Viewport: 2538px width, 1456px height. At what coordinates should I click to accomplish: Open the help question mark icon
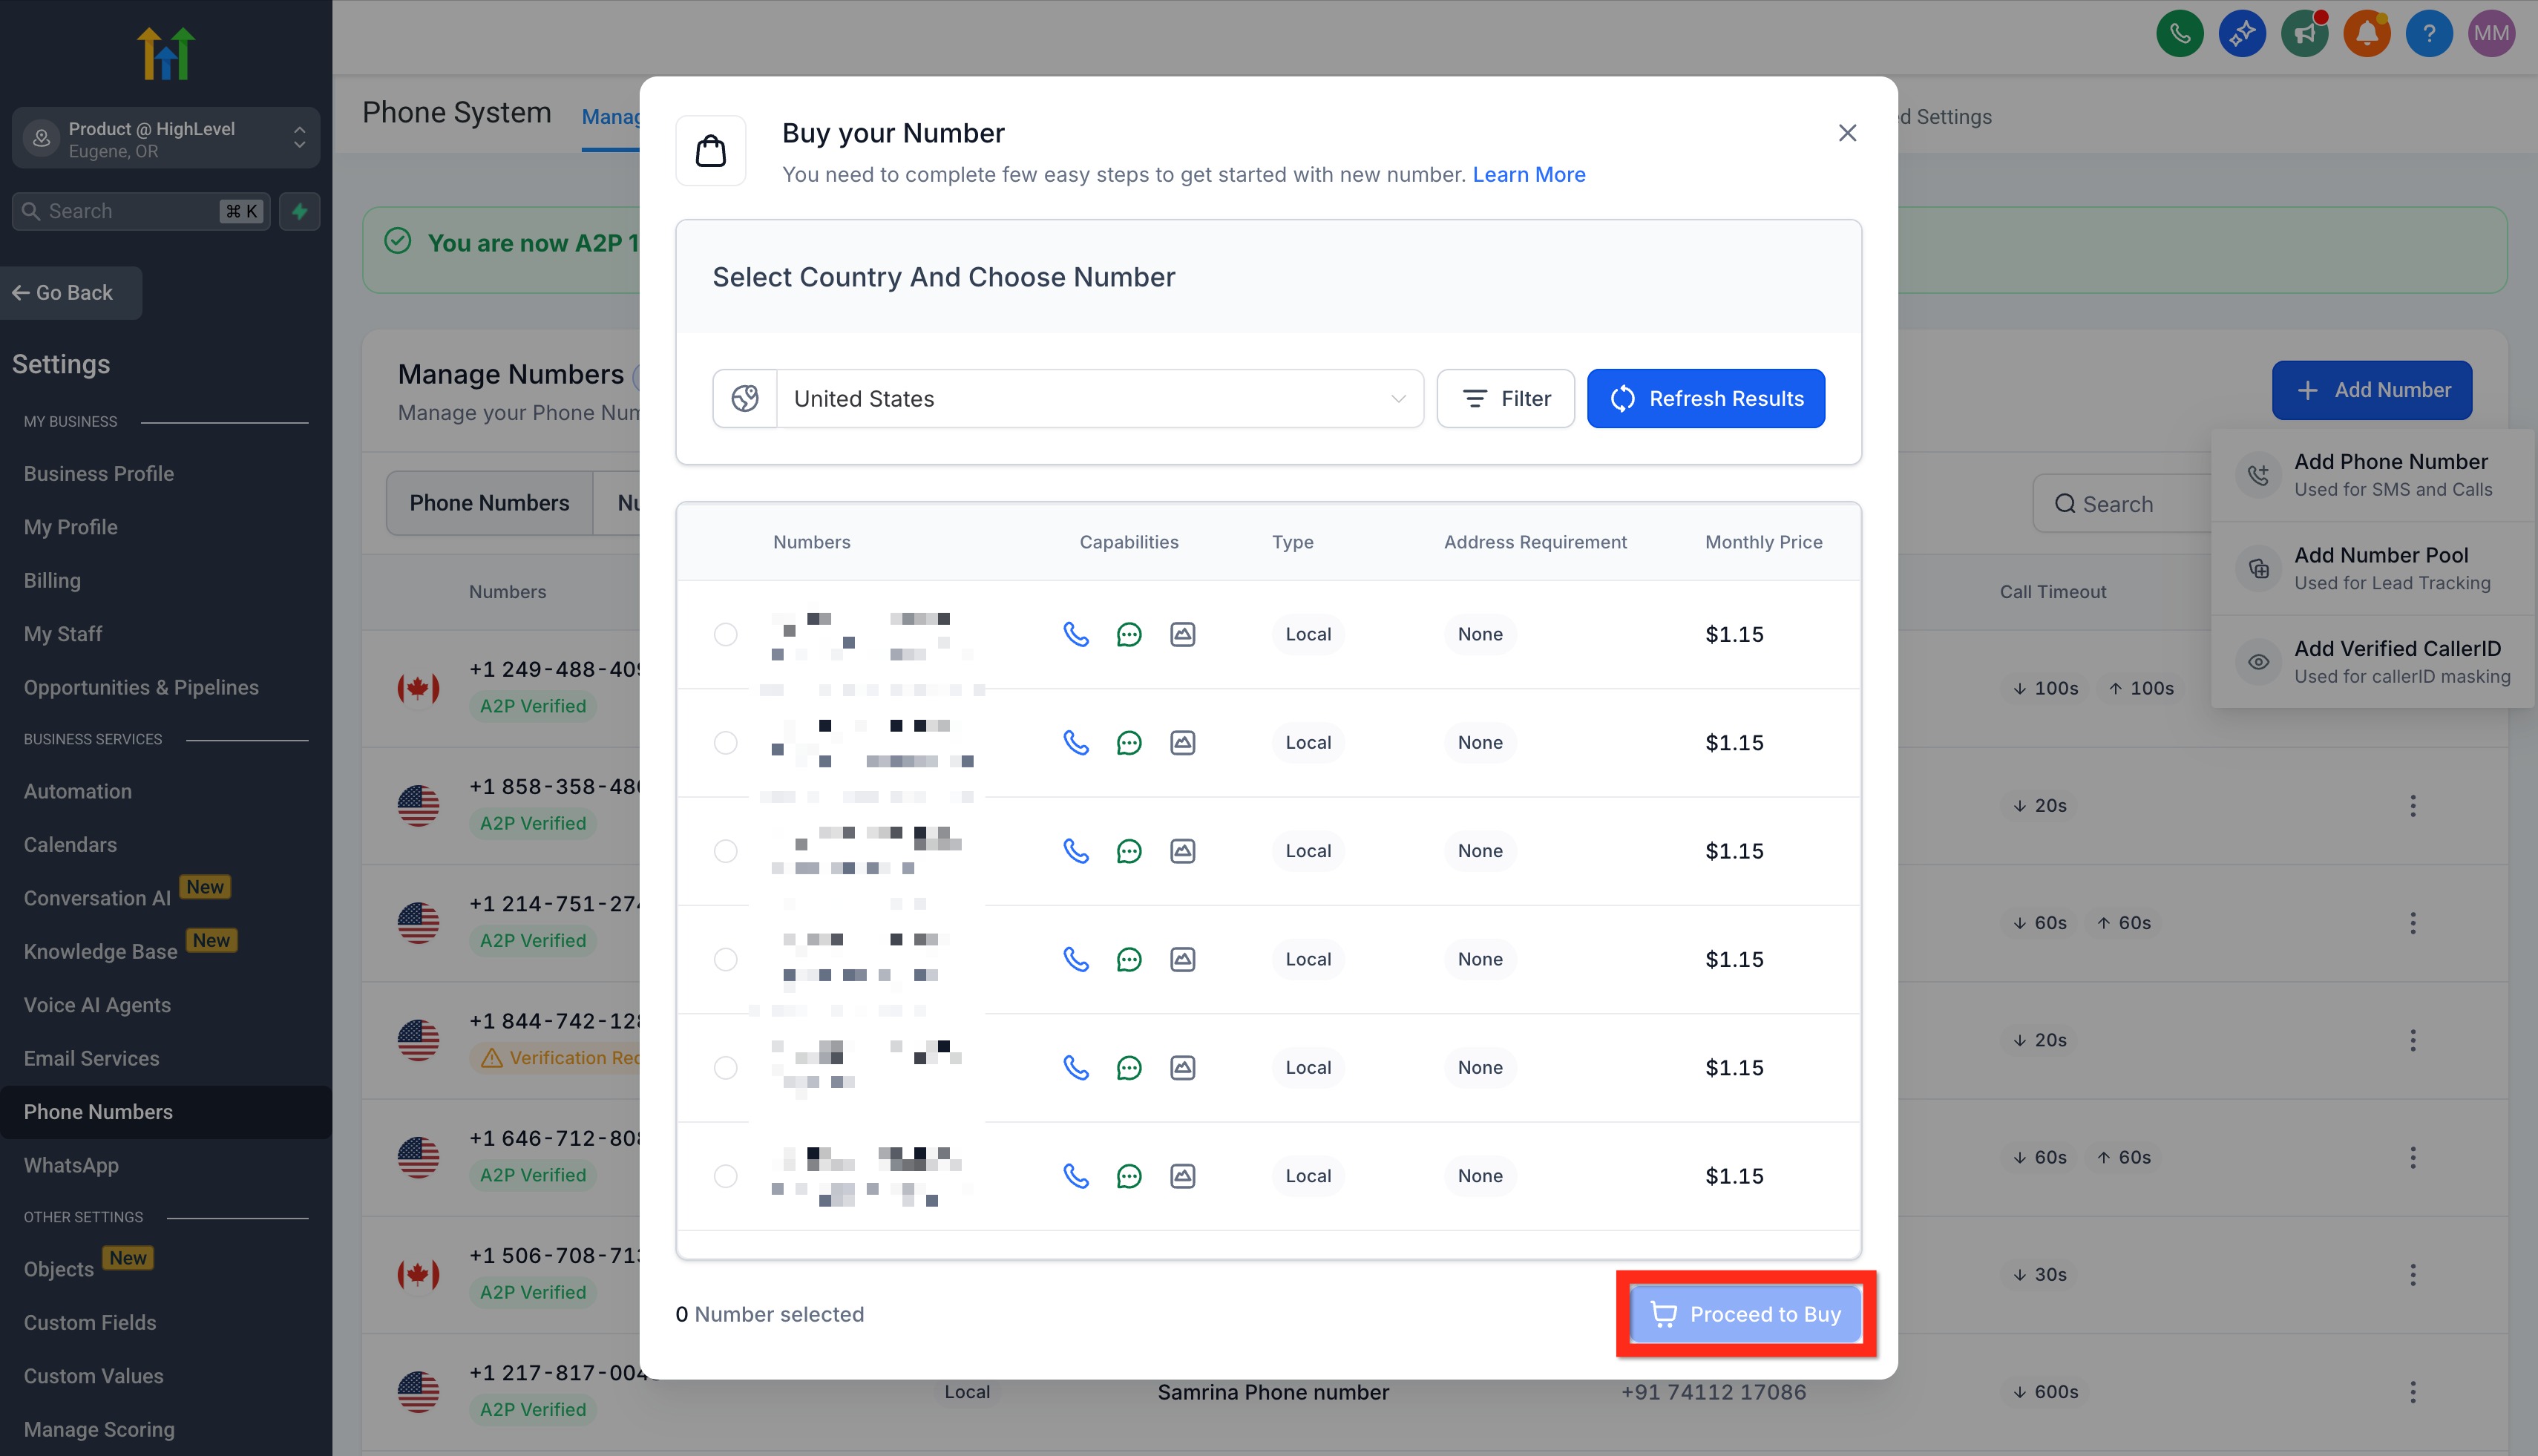(x=2428, y=34)
